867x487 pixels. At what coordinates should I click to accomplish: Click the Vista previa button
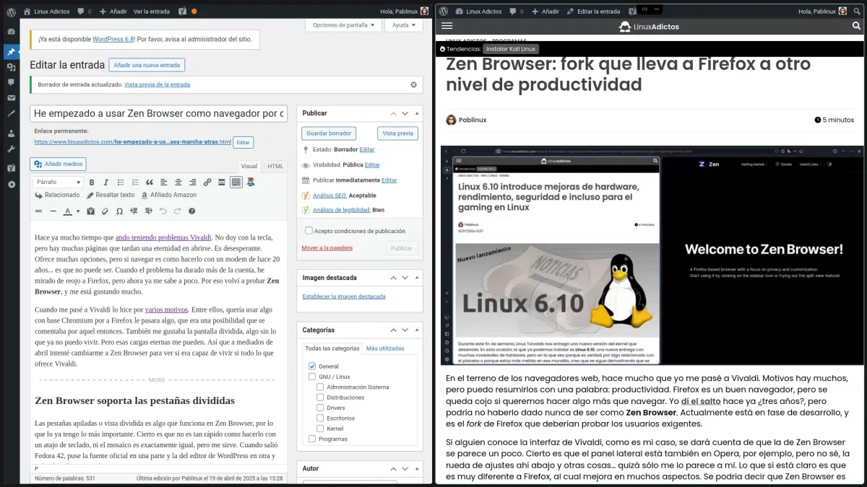coord(397,133)
